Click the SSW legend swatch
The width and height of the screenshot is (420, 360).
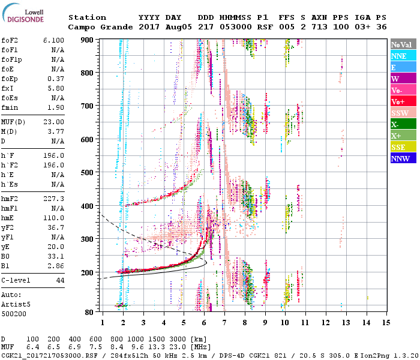[x=403, y=113]
